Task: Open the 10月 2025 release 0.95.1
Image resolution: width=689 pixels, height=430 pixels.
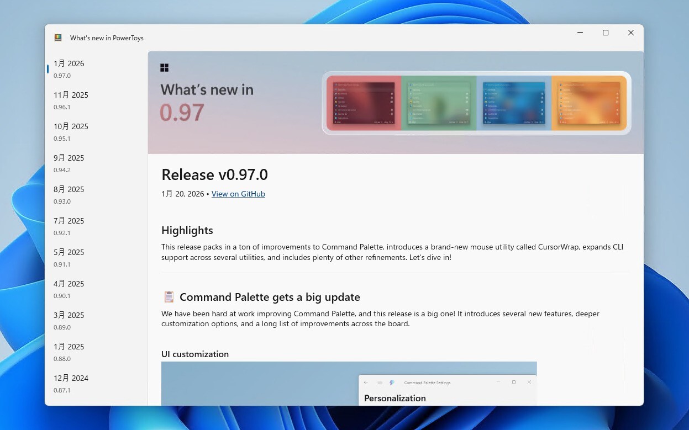Action: (96, 132)
